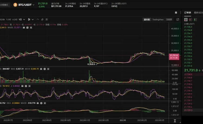Toggle MACD indicator visibility eye

pos(38,103)
